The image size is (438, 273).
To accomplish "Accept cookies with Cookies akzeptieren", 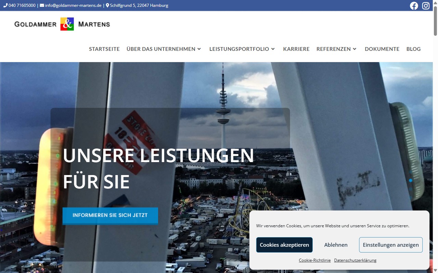I will [284, 245].
